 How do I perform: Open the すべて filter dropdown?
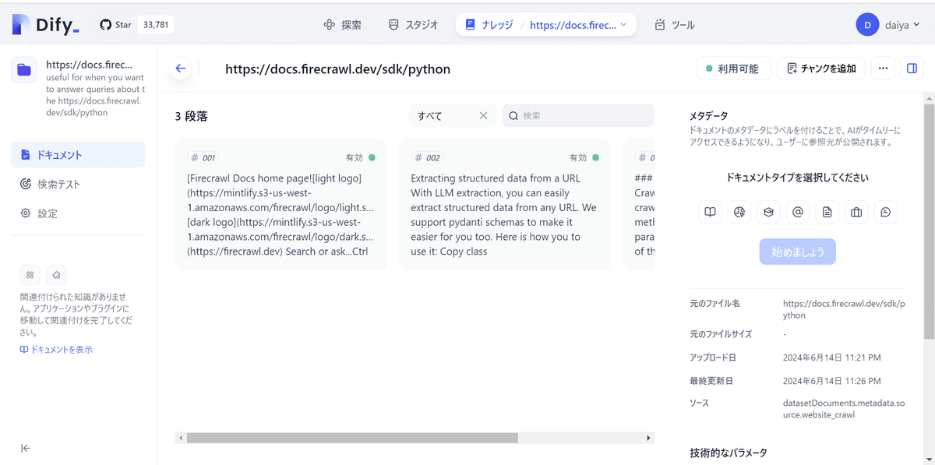pos(453,115)
